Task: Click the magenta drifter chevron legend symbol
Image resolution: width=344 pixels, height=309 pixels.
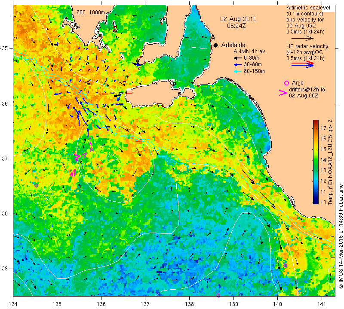Action: 283,93
